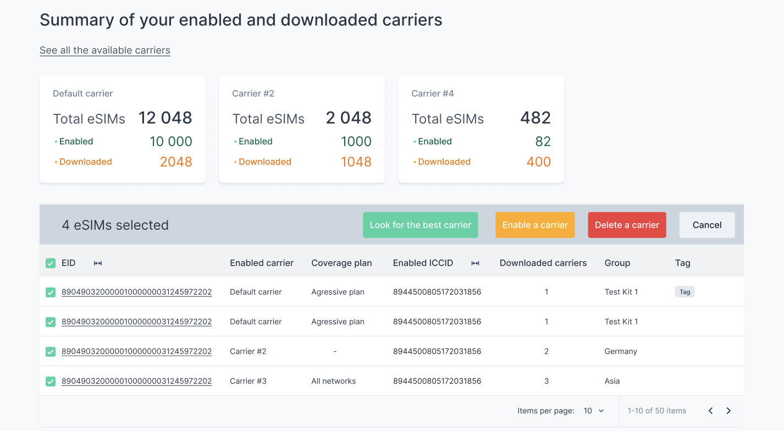Open the EID link in the Germany row
The height and width of the screenshot is (431, 784).
coord(136,351)
